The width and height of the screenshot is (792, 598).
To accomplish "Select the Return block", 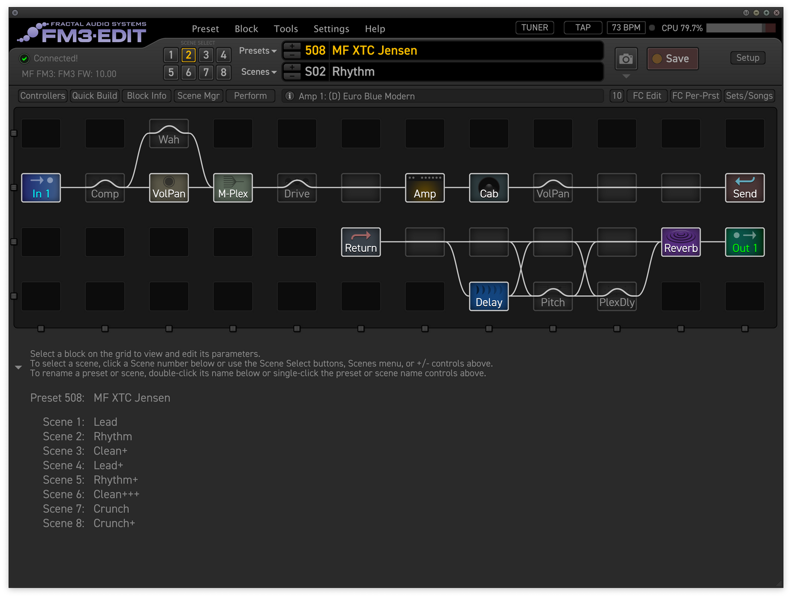I will tap(361, 242).
